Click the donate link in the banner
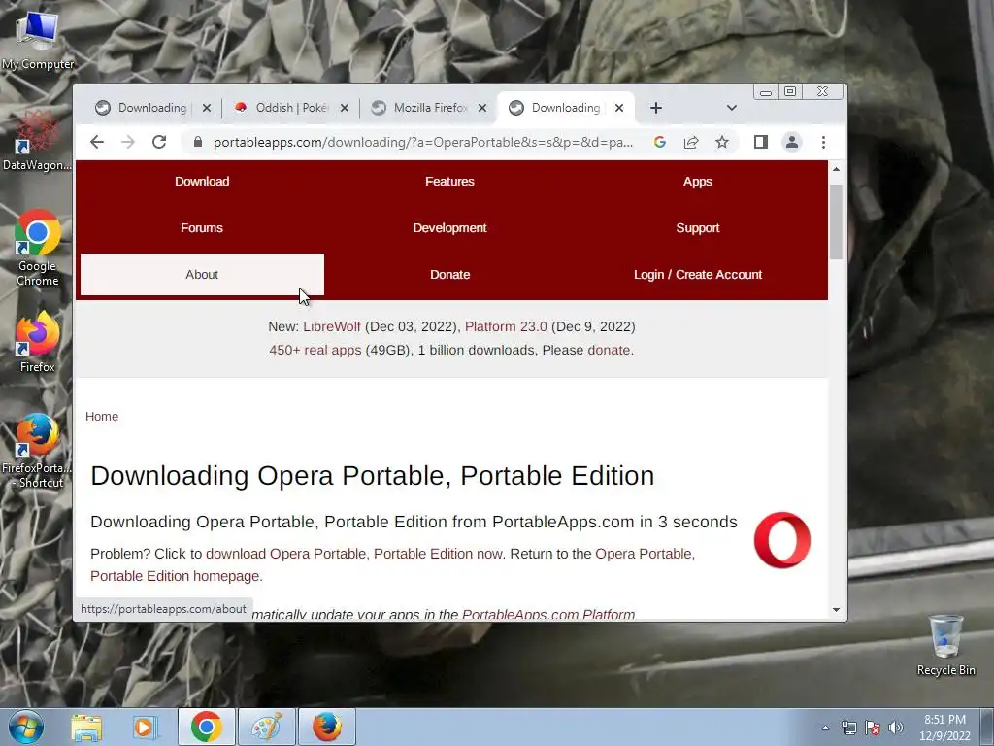The height and width of the screenshot is (746, 994). coord(609,350)
